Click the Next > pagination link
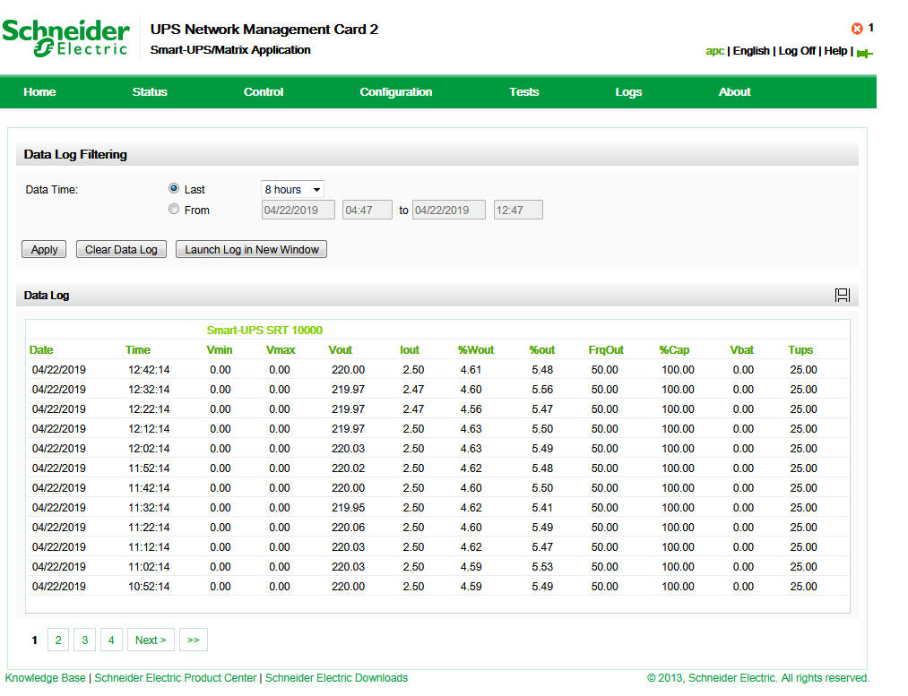This screenshot has width=908, height=696. tap(151, 640)
